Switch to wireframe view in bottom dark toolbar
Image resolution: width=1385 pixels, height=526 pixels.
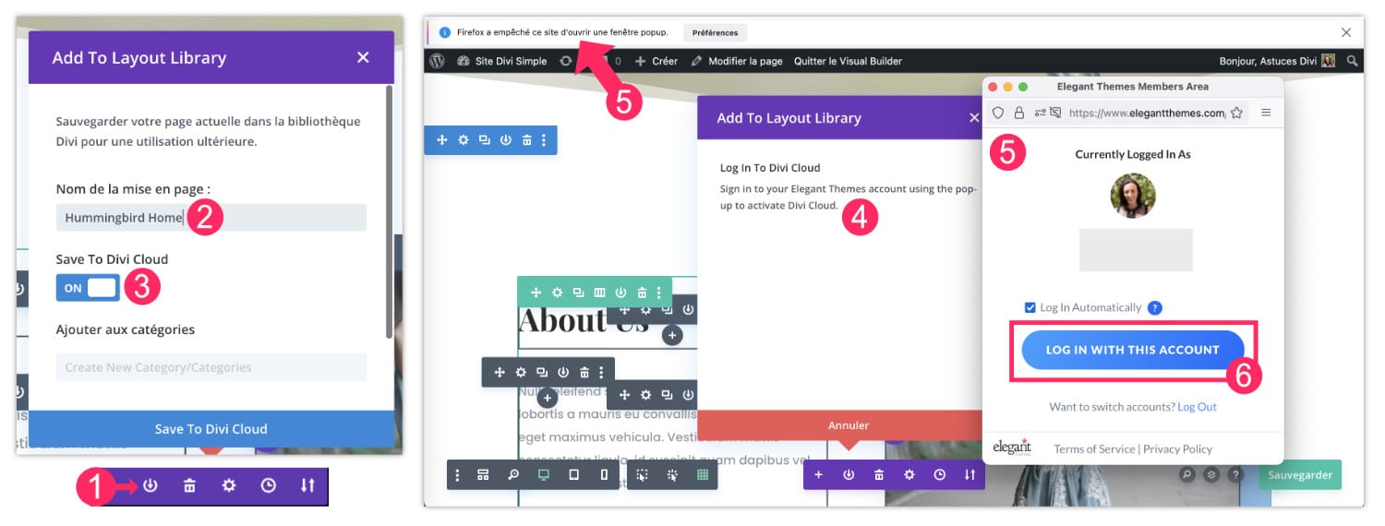[482, 474]
